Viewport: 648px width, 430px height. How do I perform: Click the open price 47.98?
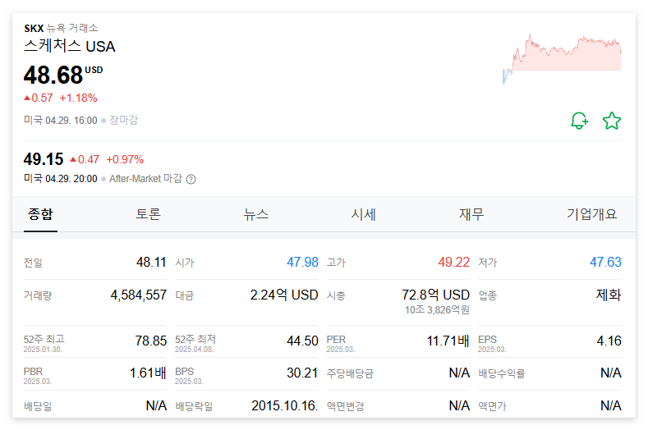[x=302, y=262]
